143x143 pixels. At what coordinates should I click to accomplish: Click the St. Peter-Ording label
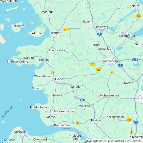tap(17, 62)
